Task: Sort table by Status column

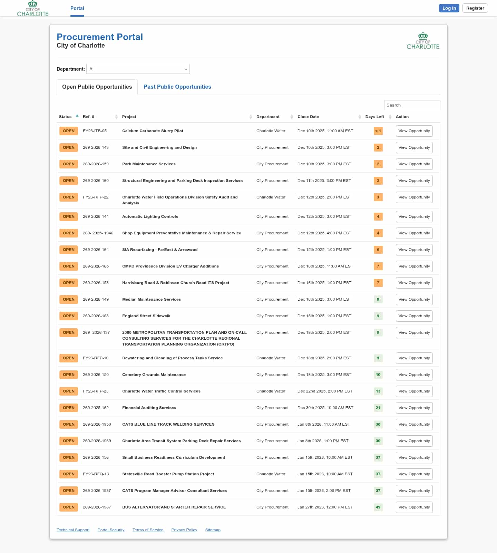Action: coord(69,117)
